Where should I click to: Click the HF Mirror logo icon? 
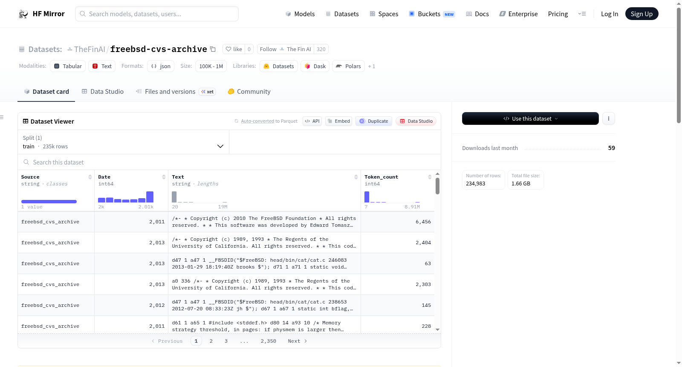click(23, 14)
